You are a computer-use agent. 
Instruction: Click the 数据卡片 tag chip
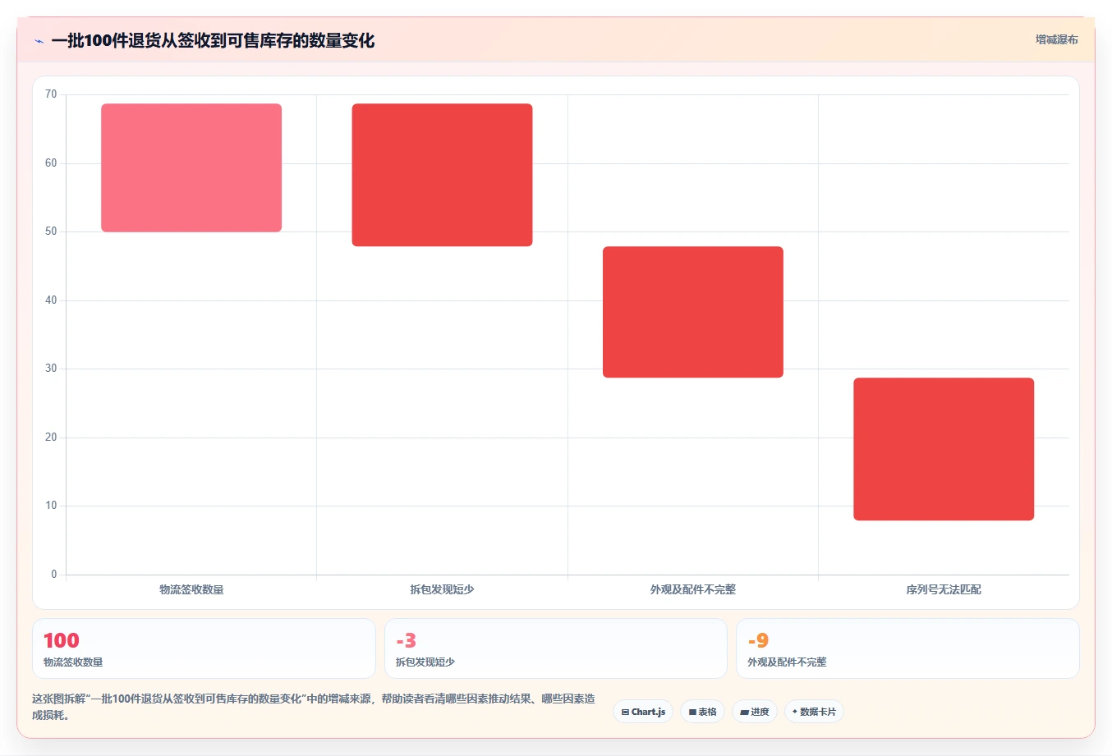(814, 712)
